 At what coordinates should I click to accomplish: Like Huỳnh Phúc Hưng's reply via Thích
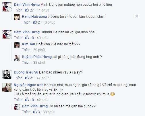(26, 63)
